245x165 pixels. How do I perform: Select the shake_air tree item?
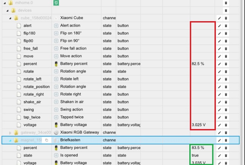point(32,102)
